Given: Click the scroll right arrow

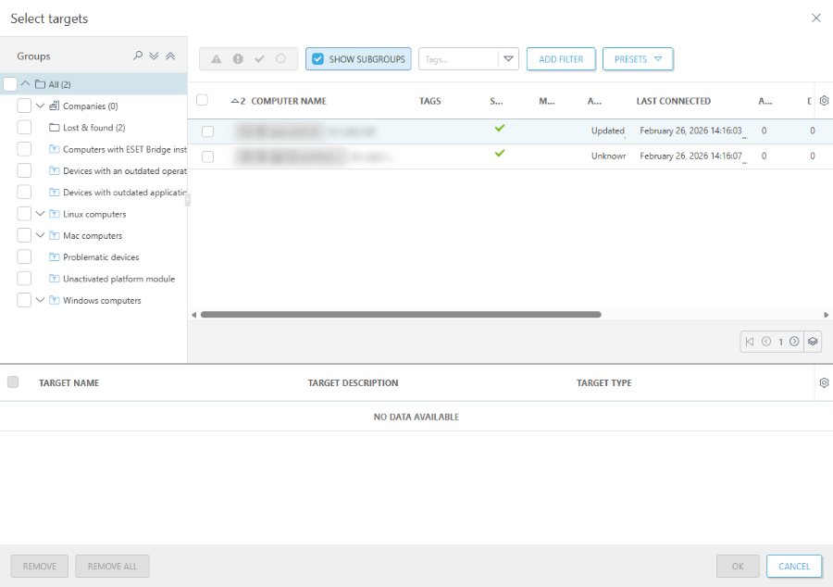Looking at the screenshot, I should (x=827, y=315).
